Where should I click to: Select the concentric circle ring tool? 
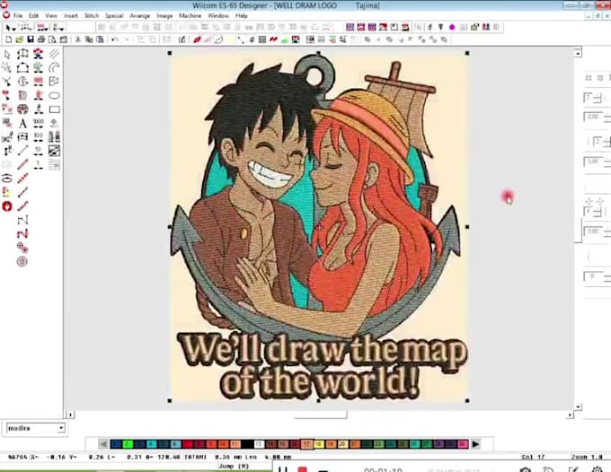(22, 261)
